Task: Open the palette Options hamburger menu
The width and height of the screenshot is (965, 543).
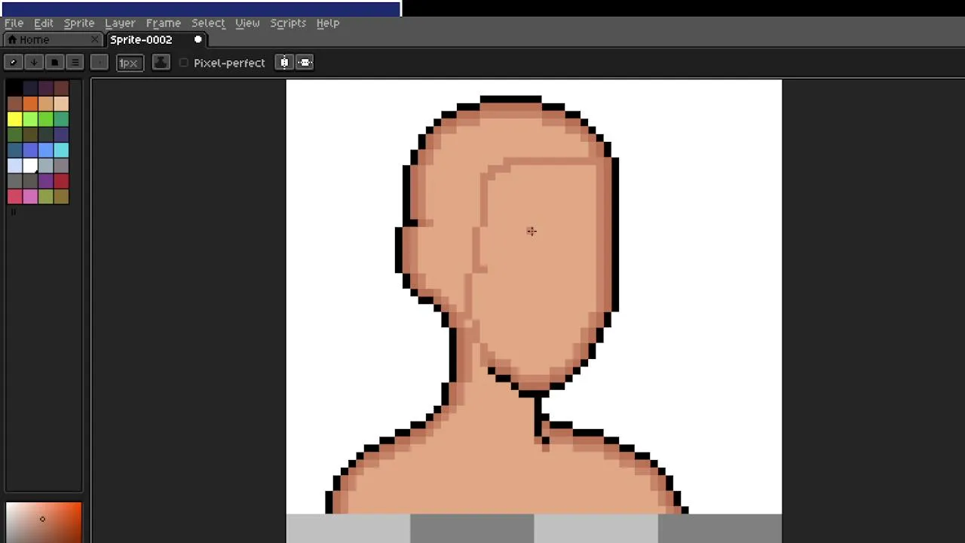Action: pos(75,63)
